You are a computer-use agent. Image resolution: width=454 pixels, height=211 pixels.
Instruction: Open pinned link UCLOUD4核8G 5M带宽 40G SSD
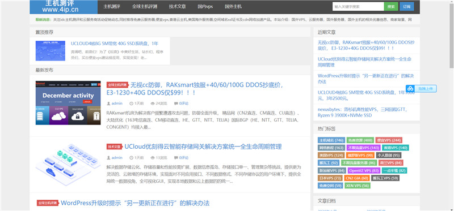coord(115,44)
